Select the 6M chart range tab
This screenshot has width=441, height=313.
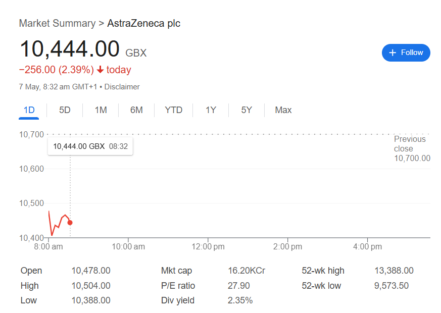136,110
